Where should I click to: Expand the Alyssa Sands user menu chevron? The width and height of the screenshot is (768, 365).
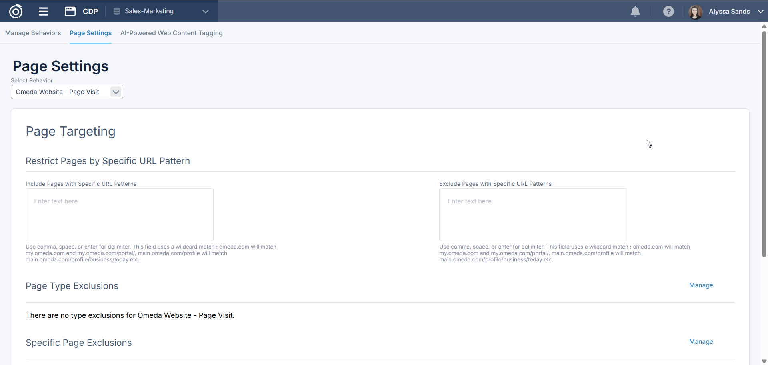(x=760, y=11)
